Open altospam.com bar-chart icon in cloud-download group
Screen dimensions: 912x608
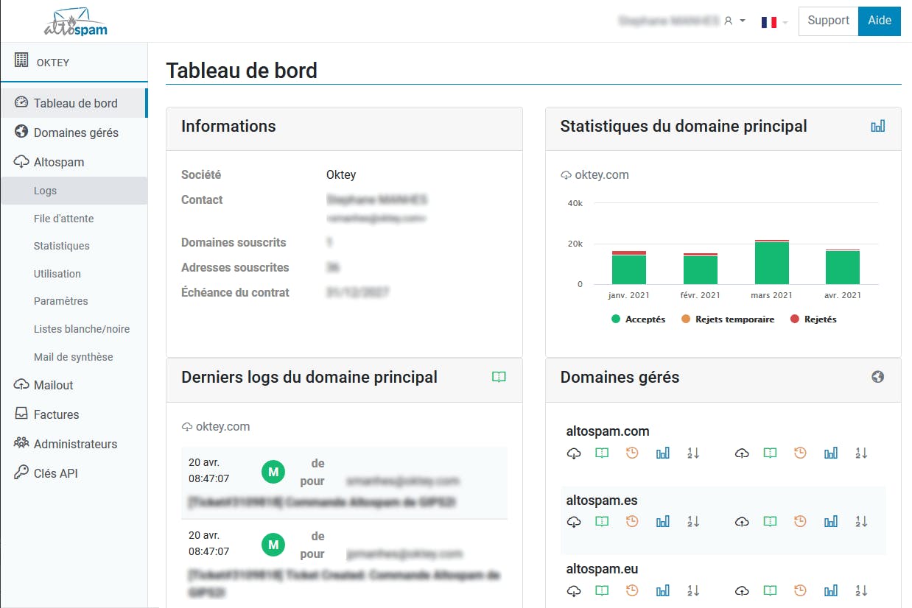tap(663, 453)
